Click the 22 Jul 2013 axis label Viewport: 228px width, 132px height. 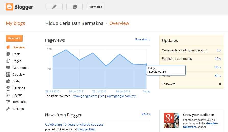[53, 91]
